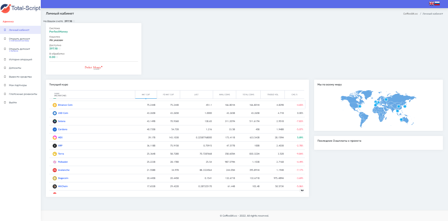Open the Binance Coin link
The width and height of the screenshot is (448, 221).
(x=65, y=105)
